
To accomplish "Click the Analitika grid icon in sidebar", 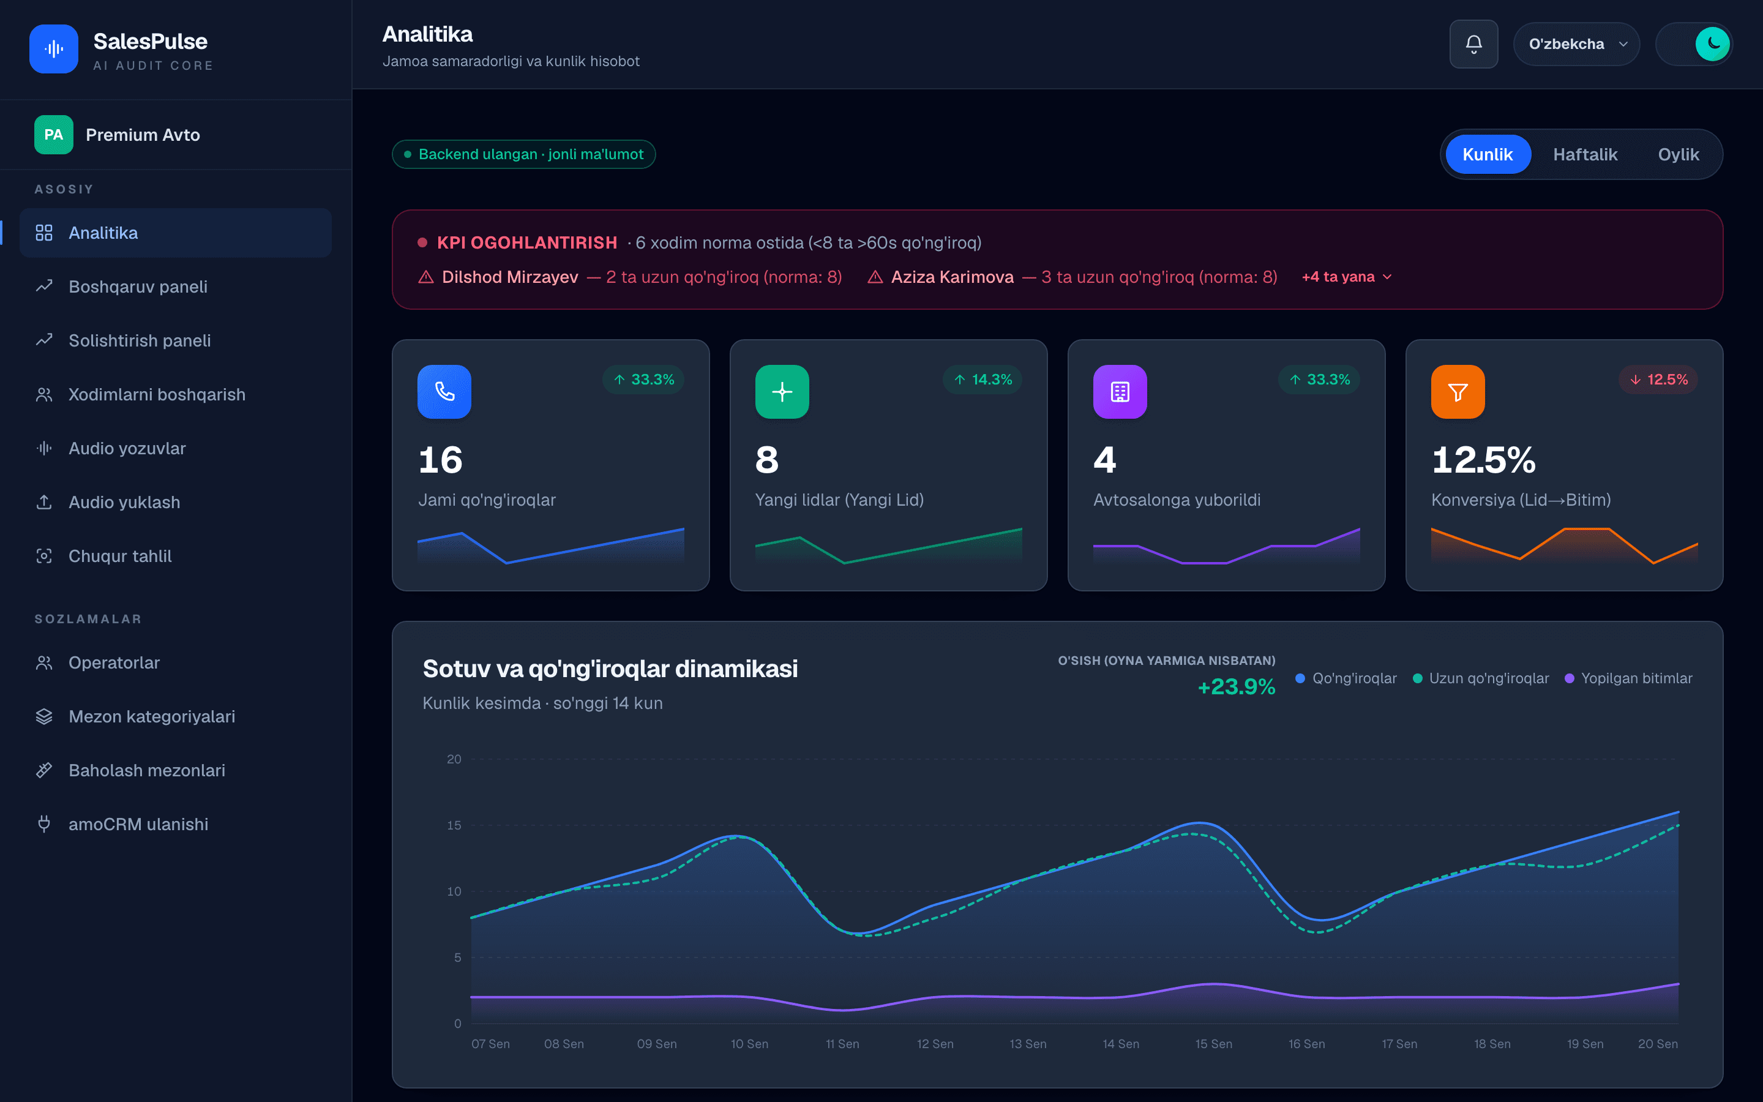I will pyautogui.click(x=43, y=233).
